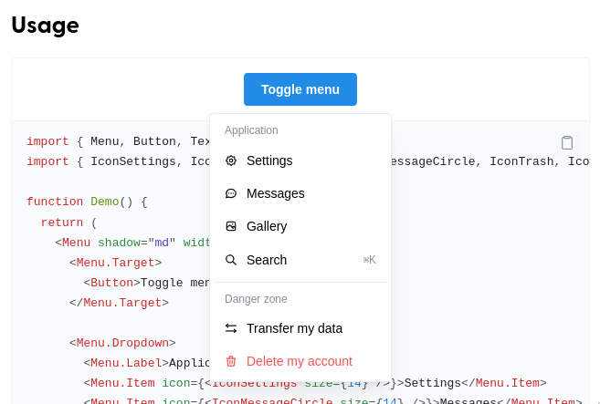Select the Settings menu item
Image resolution: width=600 pixels, height=404 pixels.
pyautogui.click(x=269, y=161)
